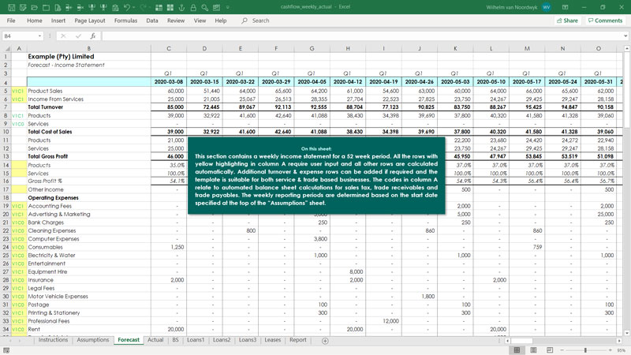
Task: Switch to Page Break Preview in status bar
Action: coord(550,350)
